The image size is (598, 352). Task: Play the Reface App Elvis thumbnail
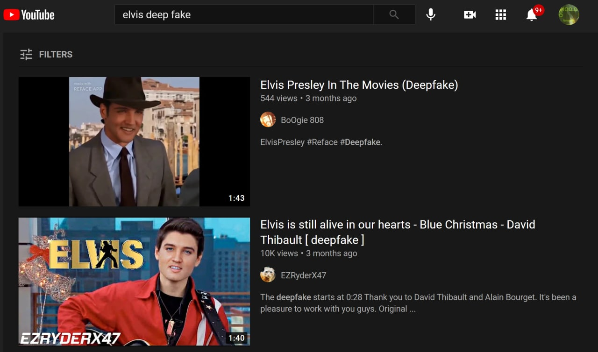pyautogui.click(x=134, y=141)
